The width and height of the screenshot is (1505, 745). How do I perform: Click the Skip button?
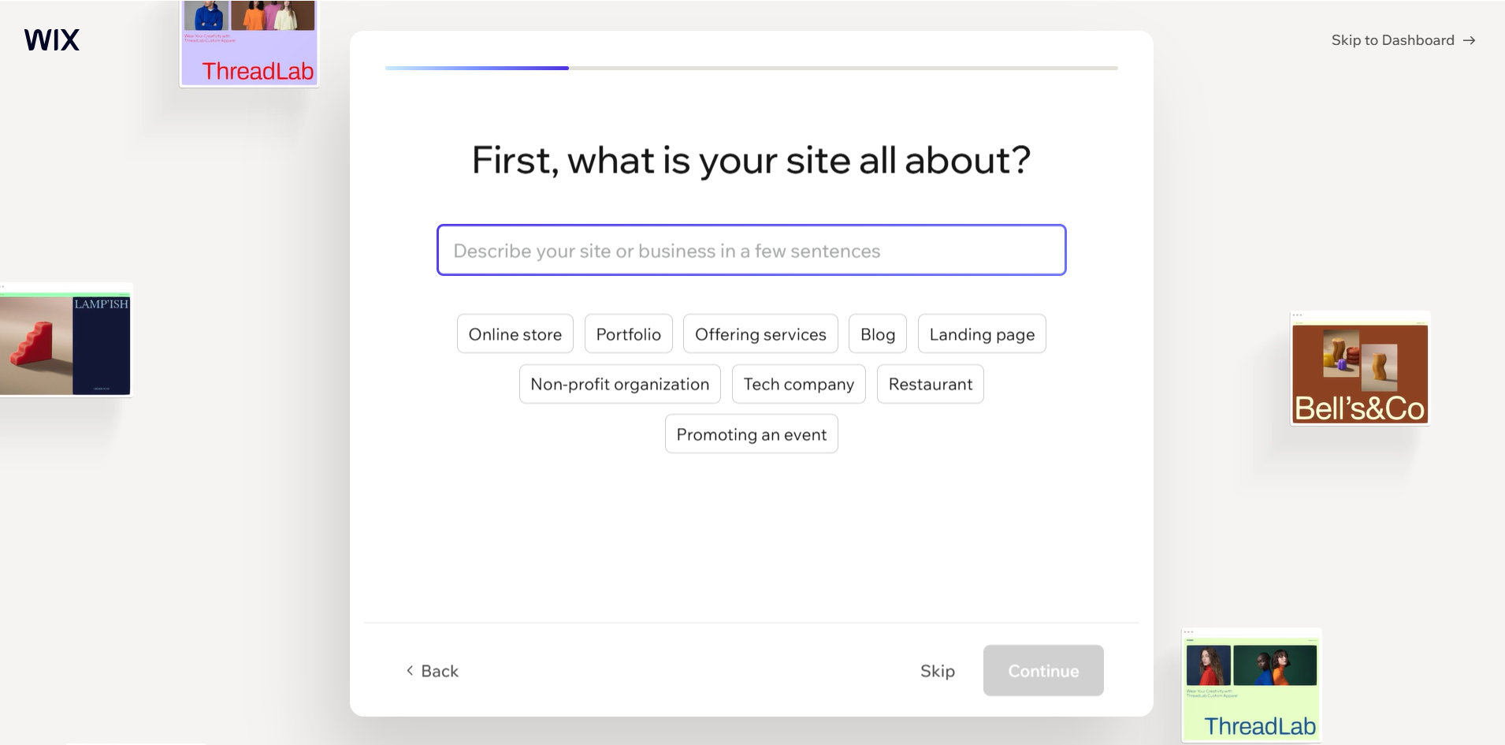938,671
